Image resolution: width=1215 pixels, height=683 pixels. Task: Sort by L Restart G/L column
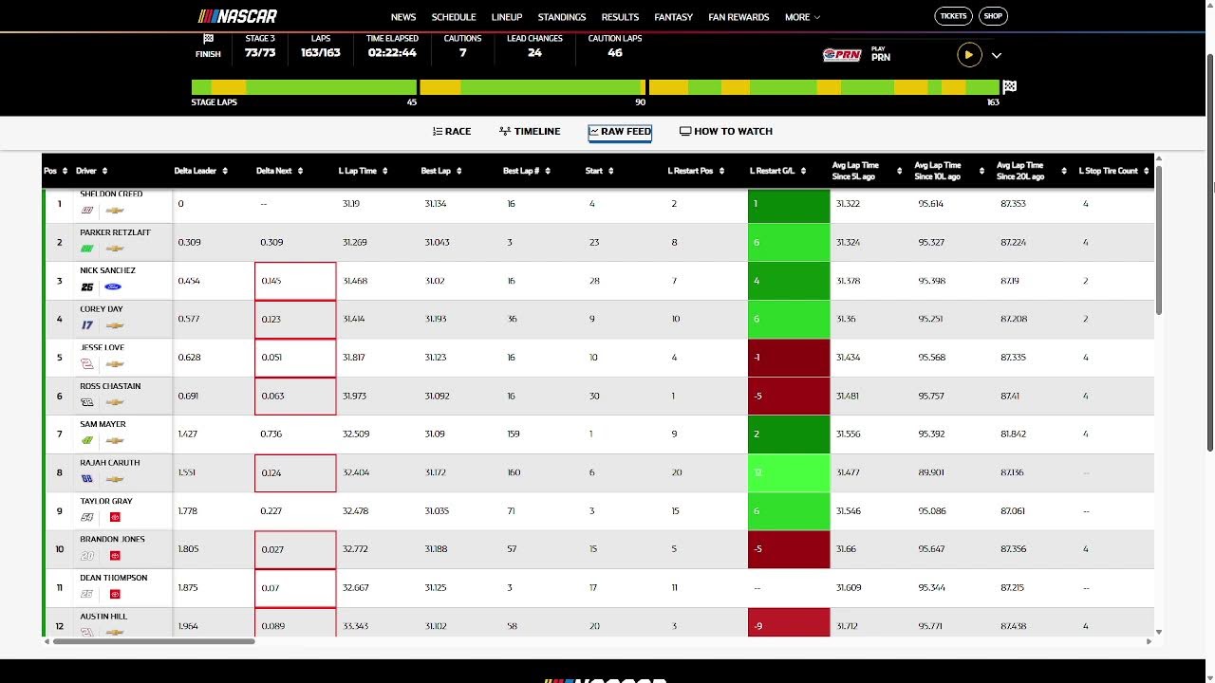[778, 171]
